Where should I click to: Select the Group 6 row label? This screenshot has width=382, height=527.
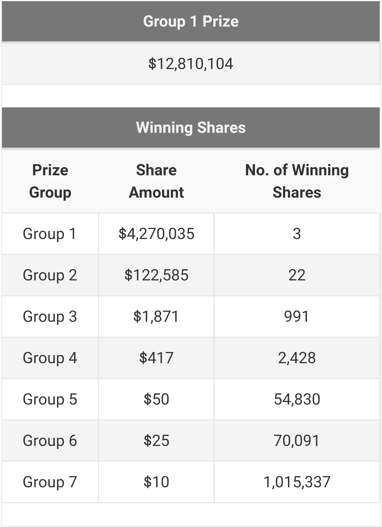point(50,441)
